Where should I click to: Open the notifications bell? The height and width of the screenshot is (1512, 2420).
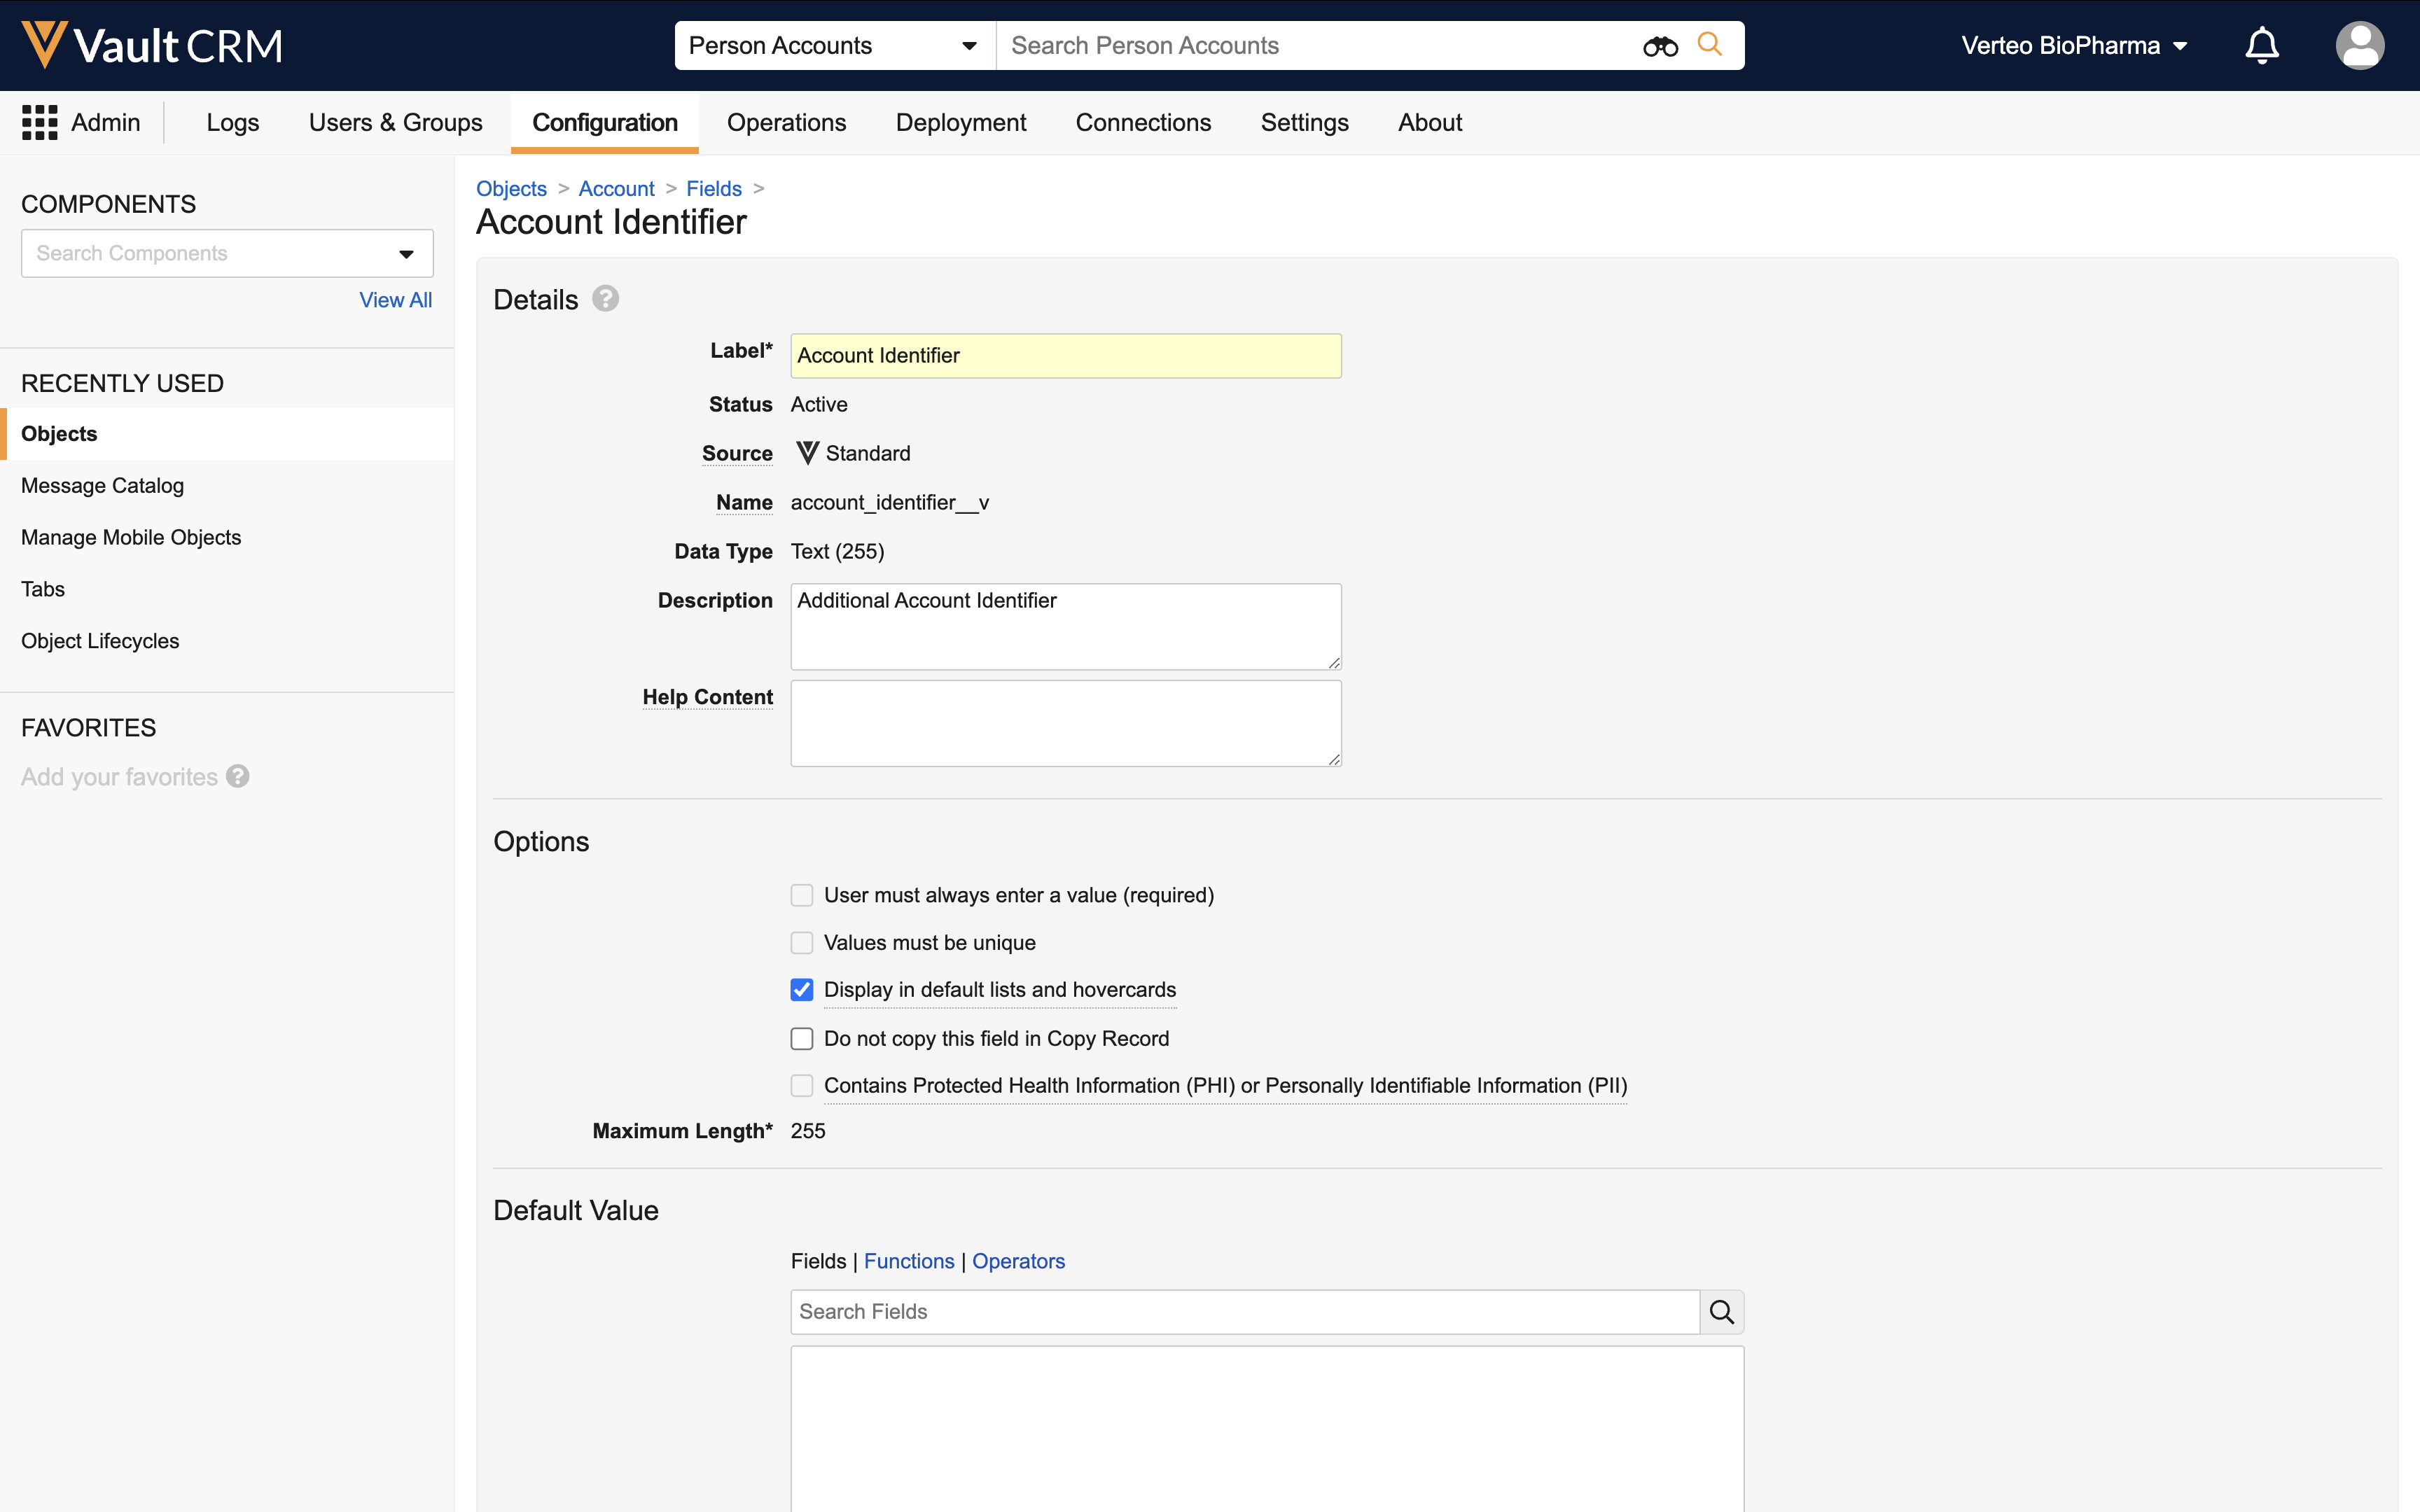[x=2262, y=45]
